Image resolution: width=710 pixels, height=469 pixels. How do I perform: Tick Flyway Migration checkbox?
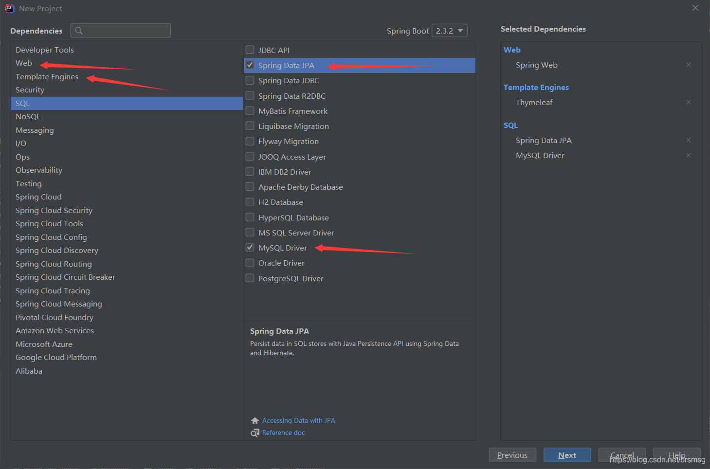pos(250,141)
